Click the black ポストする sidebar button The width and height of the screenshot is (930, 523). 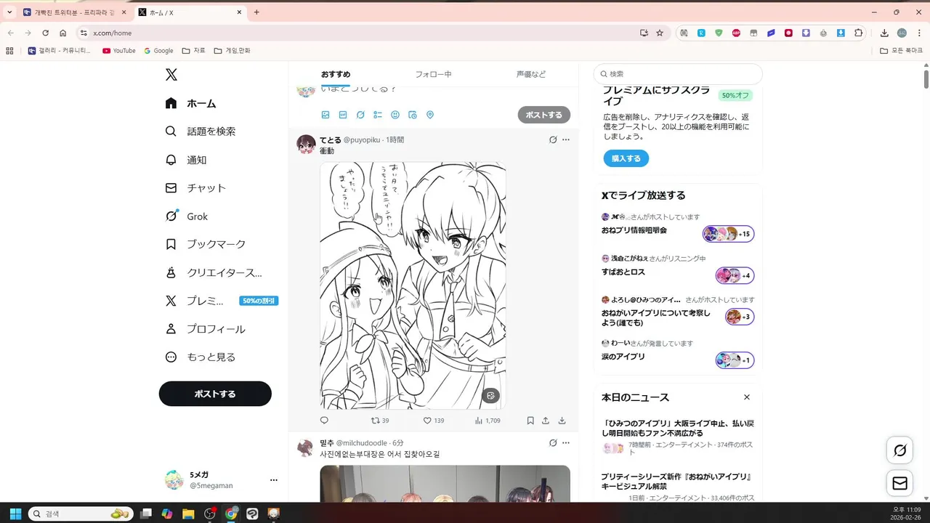(x=215, y=394)
